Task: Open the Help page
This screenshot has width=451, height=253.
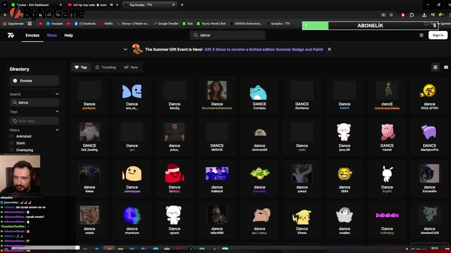Action: point(69,35)
